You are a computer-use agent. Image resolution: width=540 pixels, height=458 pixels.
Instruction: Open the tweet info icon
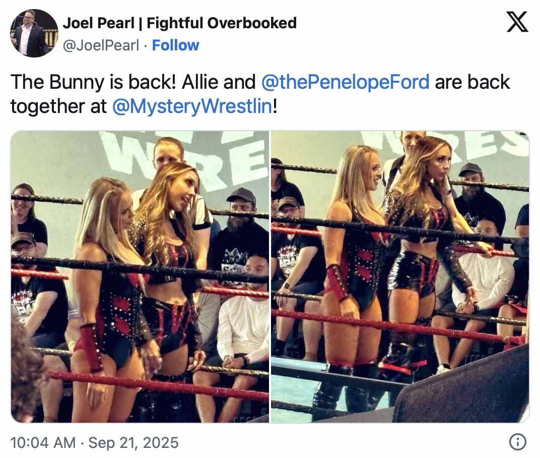pos(518,442)
